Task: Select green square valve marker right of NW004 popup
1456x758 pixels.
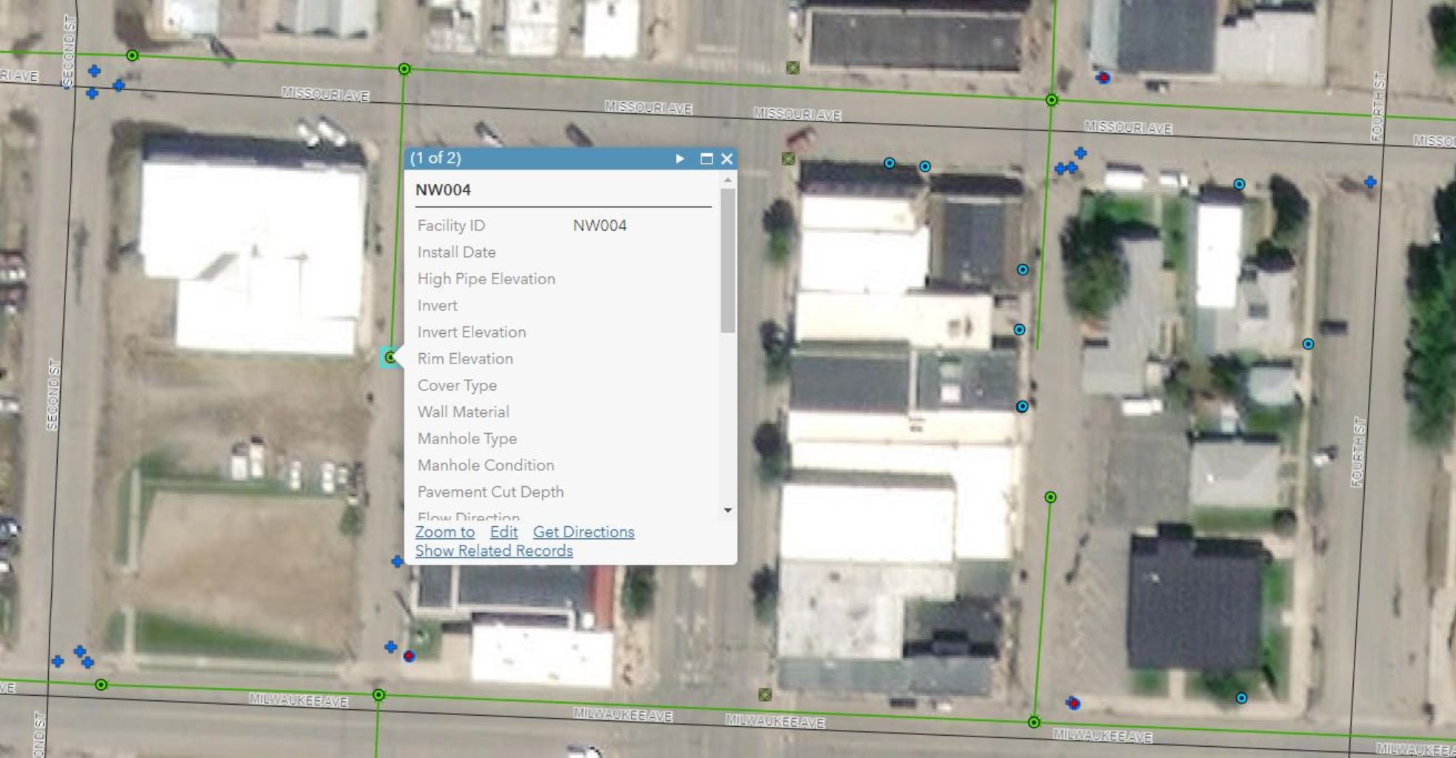Action: [x=788, y=158]
